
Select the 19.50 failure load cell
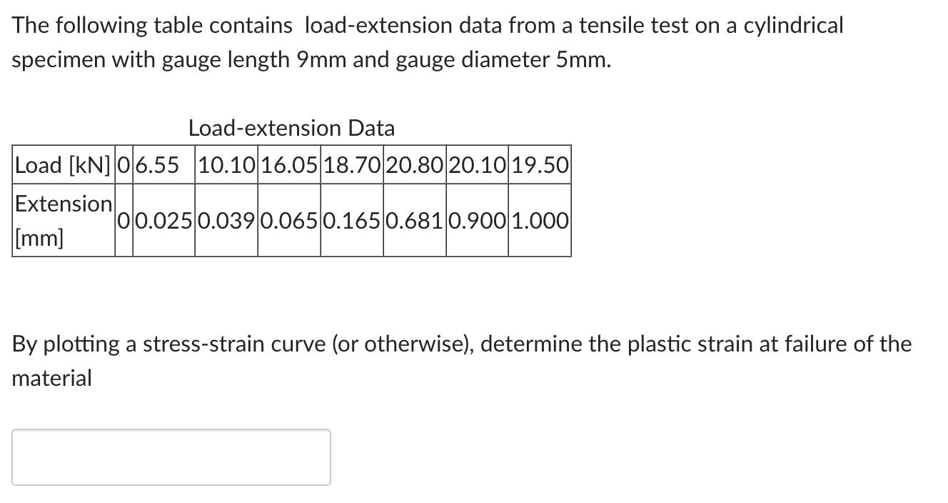539,165
